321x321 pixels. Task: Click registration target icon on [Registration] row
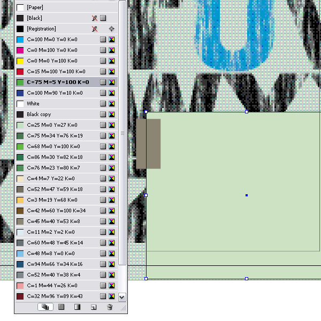(112, 29)
